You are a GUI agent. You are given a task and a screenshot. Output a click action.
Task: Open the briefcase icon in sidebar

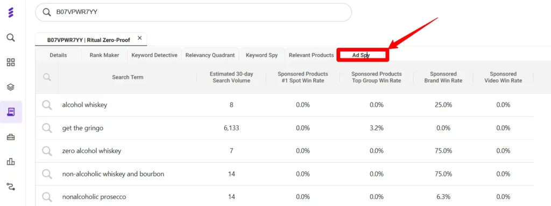point(11,137)
